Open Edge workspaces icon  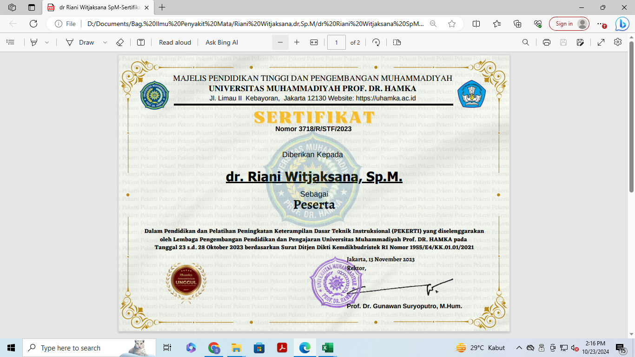click(12, 7)
